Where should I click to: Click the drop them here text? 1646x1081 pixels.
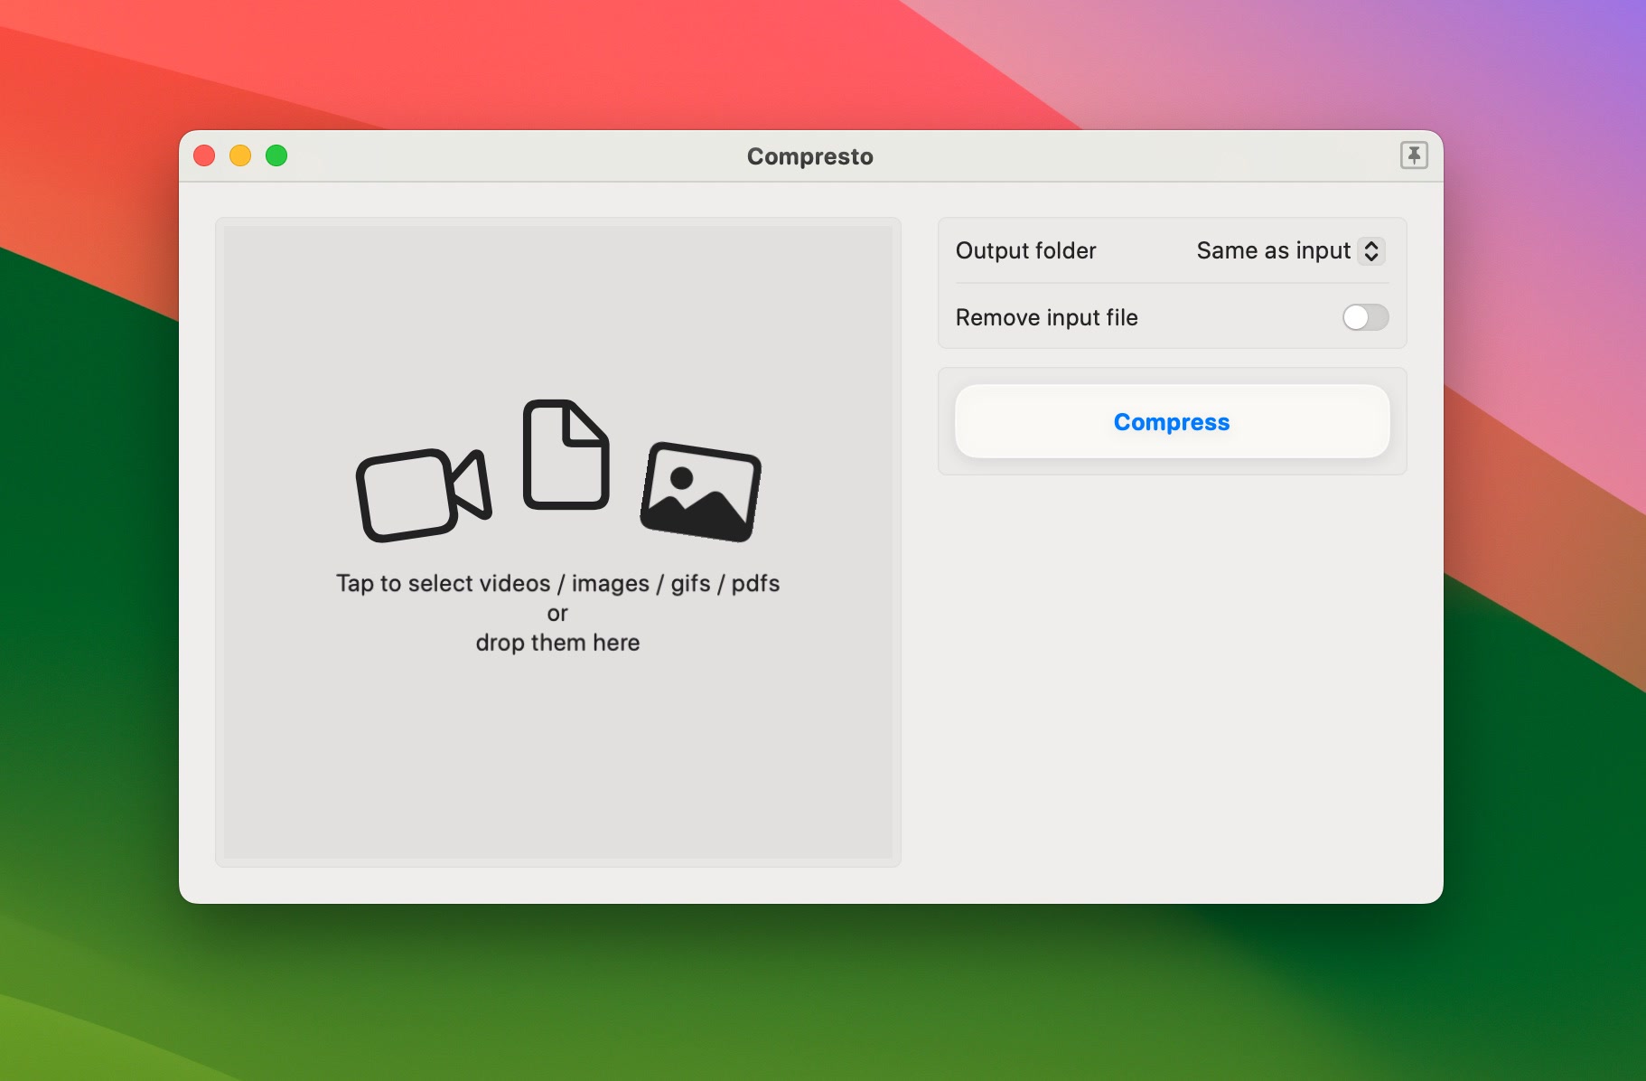pos(557,643)
